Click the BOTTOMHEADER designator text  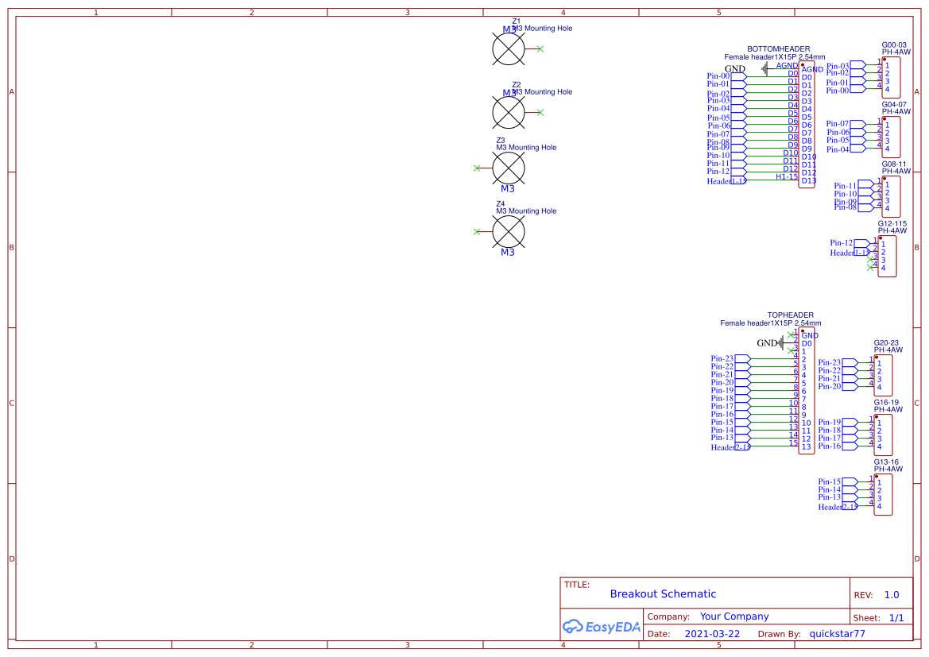779,49
